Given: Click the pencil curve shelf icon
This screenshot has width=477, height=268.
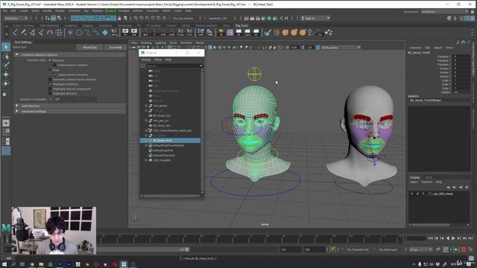Looking at the screenshot, I should pos(23,33).
